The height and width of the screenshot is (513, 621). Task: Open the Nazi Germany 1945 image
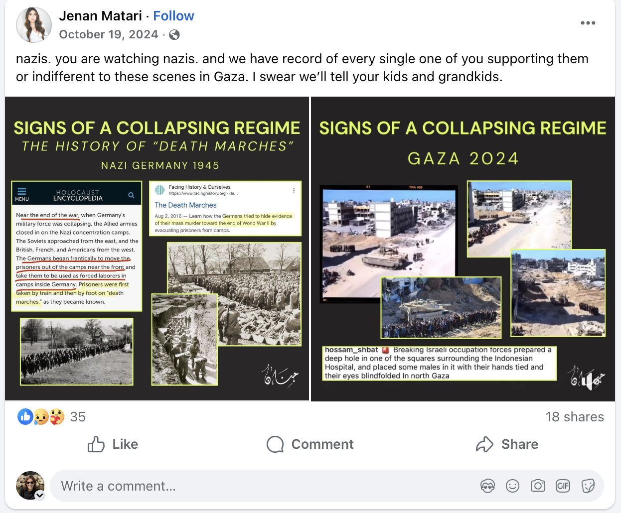[156, 248]
